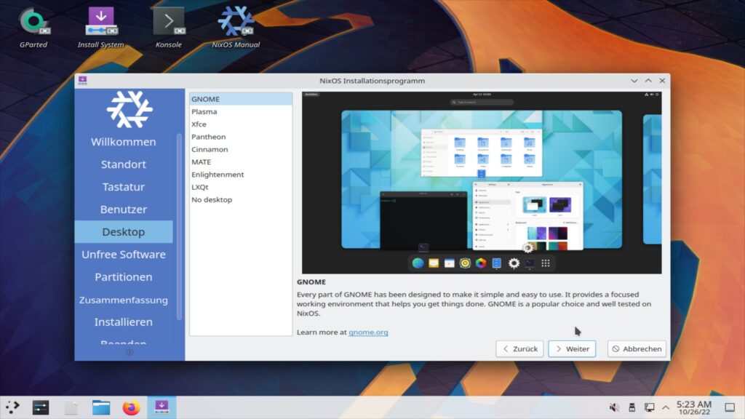The height and width of the screenshot is (419, 745).
Task: Choose the No desktop option
Action: point(241,199)
